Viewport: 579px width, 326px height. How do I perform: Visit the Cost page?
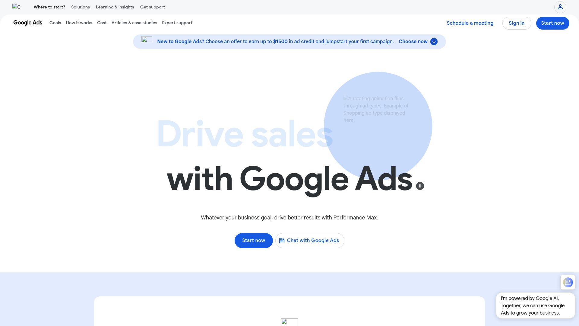point(102,23)
